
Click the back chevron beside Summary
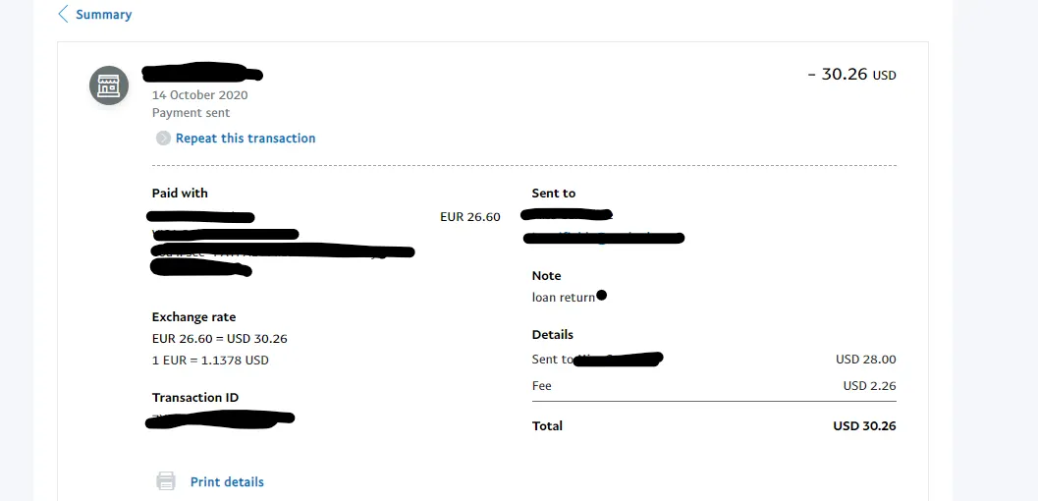point(64,14)
